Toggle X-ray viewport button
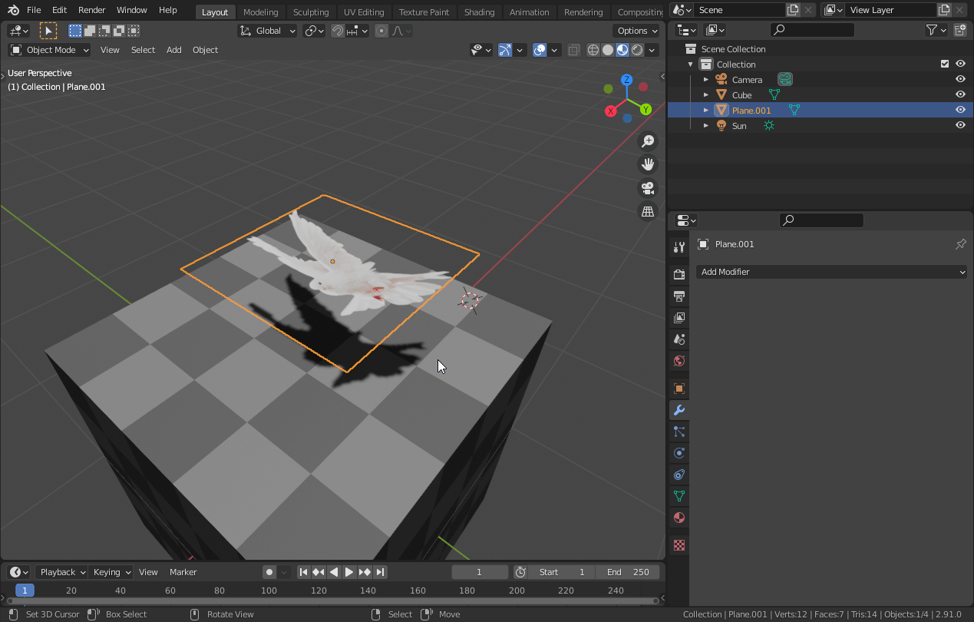This screenshot has height=622, width=974. point(573,50)
